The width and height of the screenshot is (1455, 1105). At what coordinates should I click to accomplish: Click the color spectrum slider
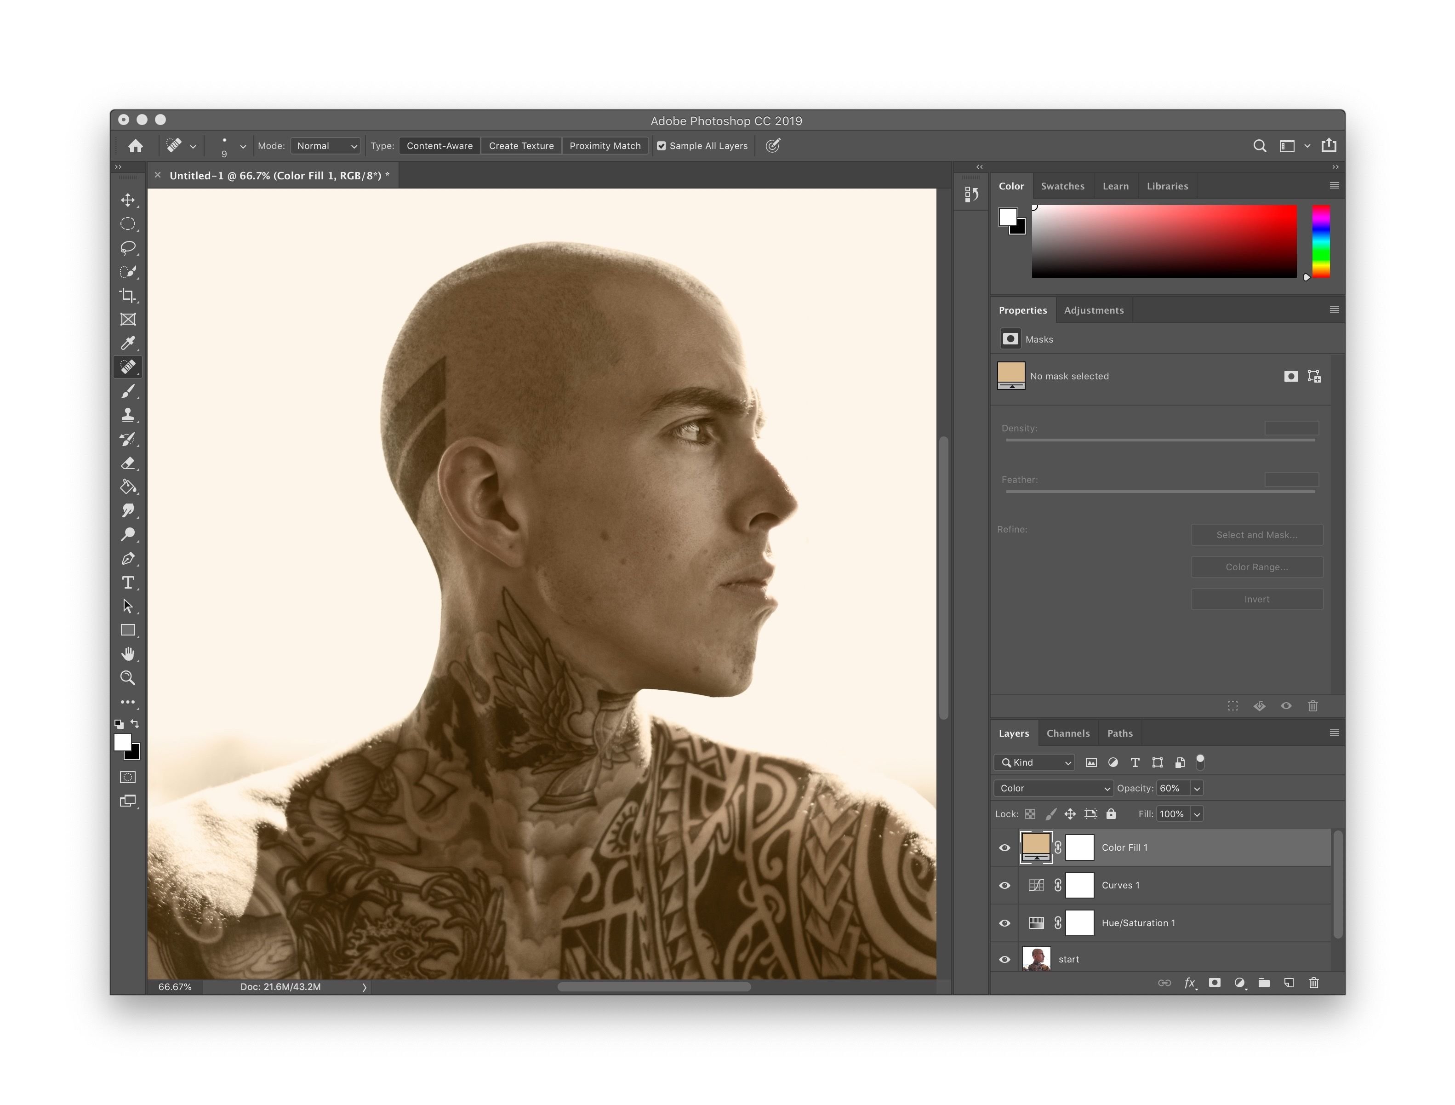point(1323,240)
